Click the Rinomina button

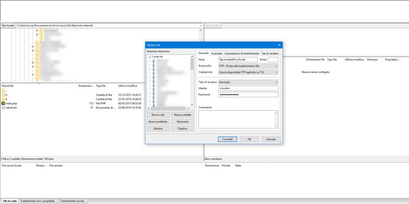[182, 122]
